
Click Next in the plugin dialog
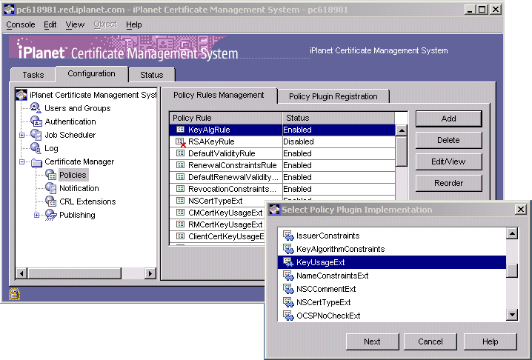pyautogui.click(x=372, y=341)
